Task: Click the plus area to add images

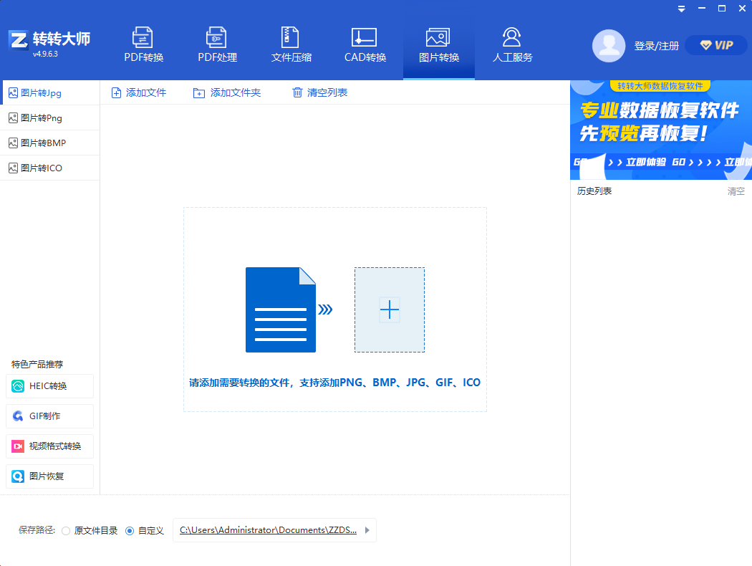Action: [x=390, y=310]
